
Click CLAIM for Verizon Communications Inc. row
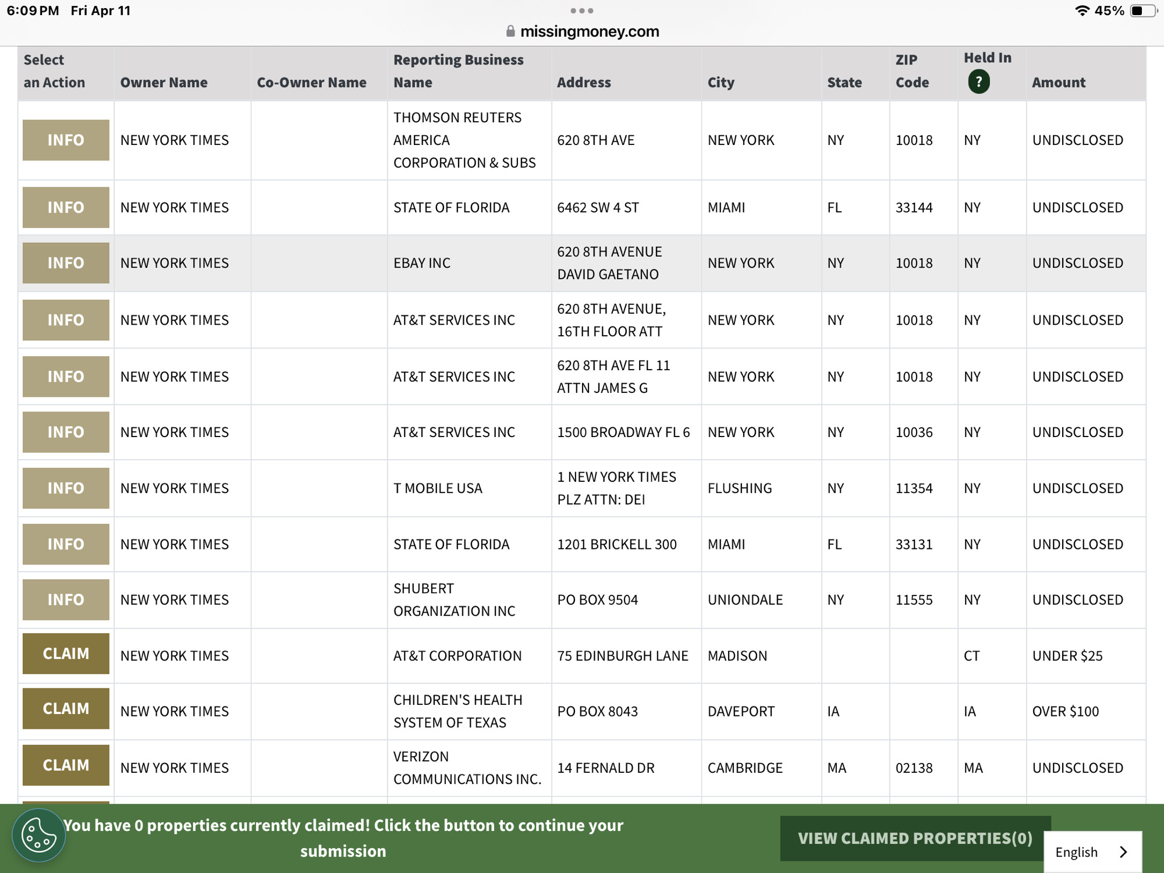pos(66,765)
